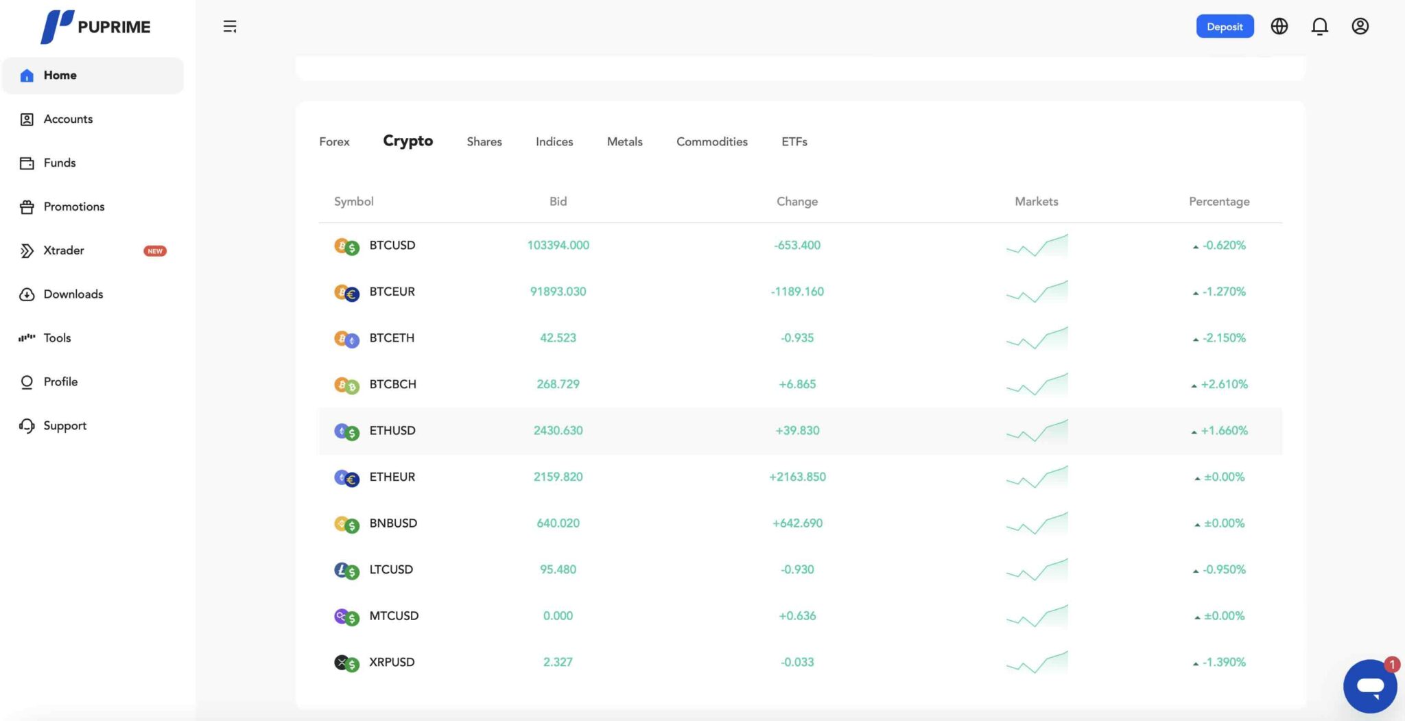The height and width of the screenshot is (721, 1405).
Task: Open Accounts in the sidebar
Action: click(x=68, y=119)
